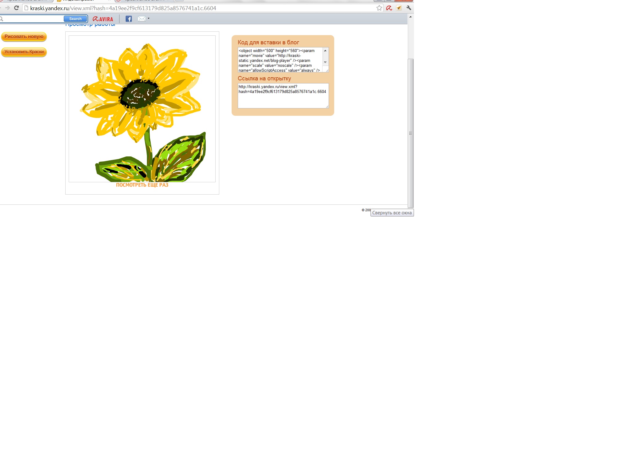Click the yellow paper-plane extension icon
632x452 pixels.
click(399, 8)
